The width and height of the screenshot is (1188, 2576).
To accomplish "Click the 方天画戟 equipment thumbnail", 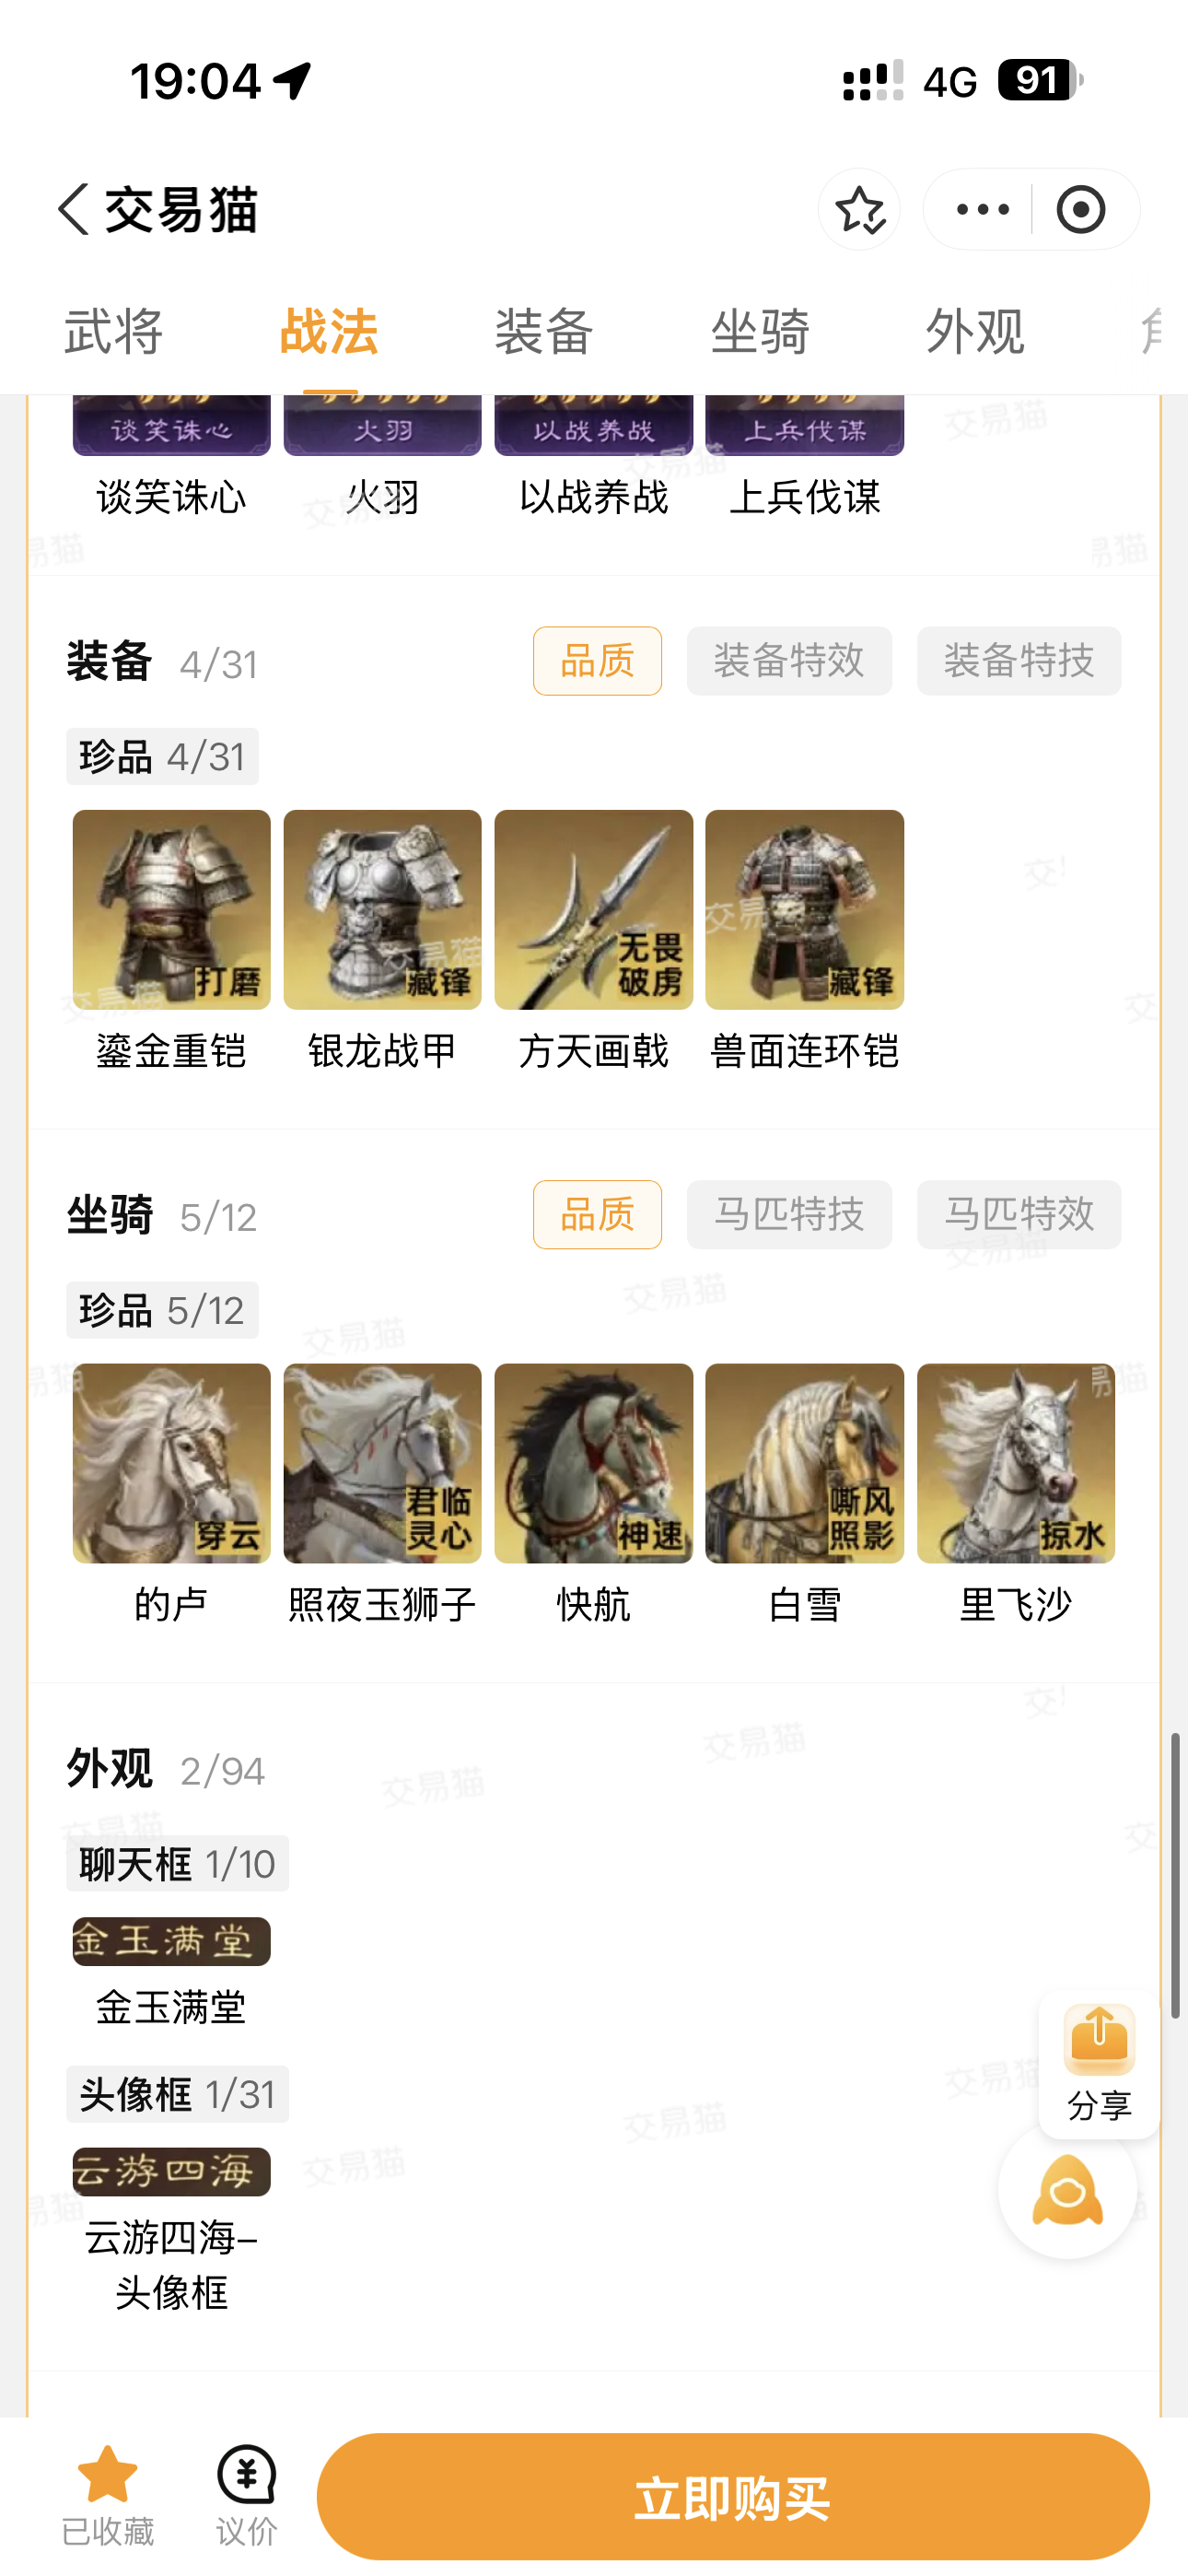I will coord(593,910).
